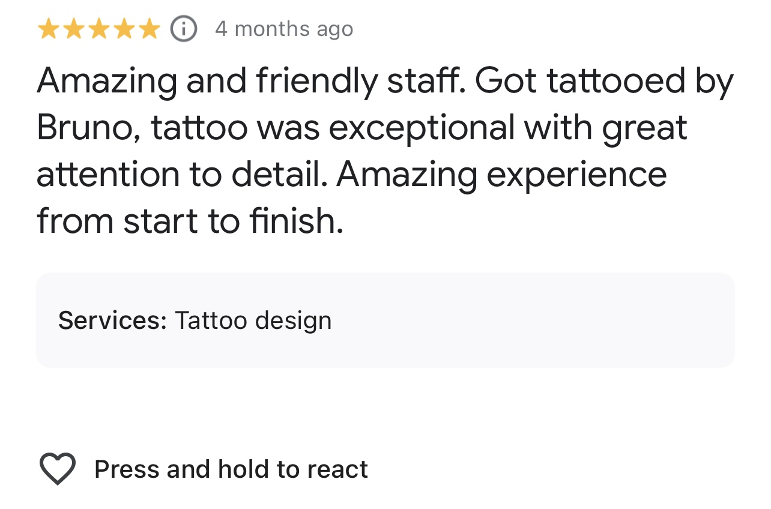Click the first gold rating star
The height and width of the screenshot is (509, 771).
click(x=48, y=29)
